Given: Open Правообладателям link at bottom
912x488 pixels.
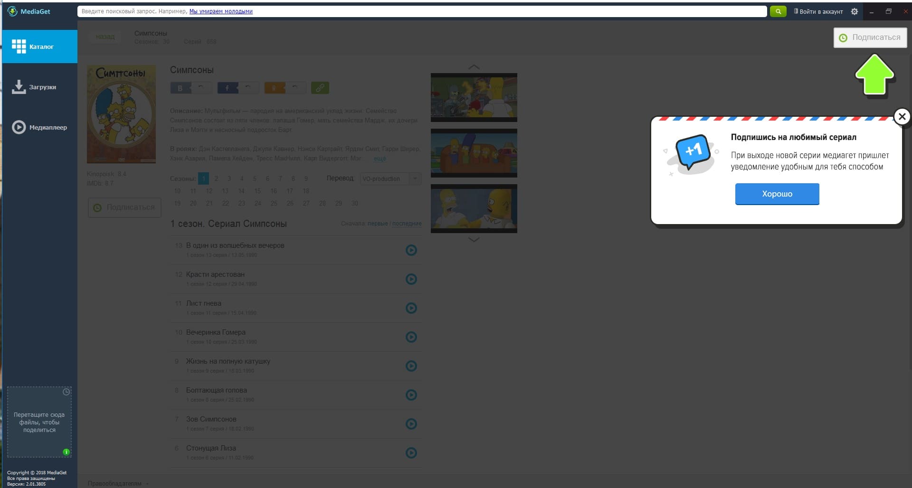Looking at the screenshot, I should point(114,483).
